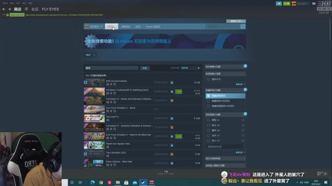Check the tag filter with count 51
The image size is (332, 186).
pyautogui.click(x=208, y=120)
